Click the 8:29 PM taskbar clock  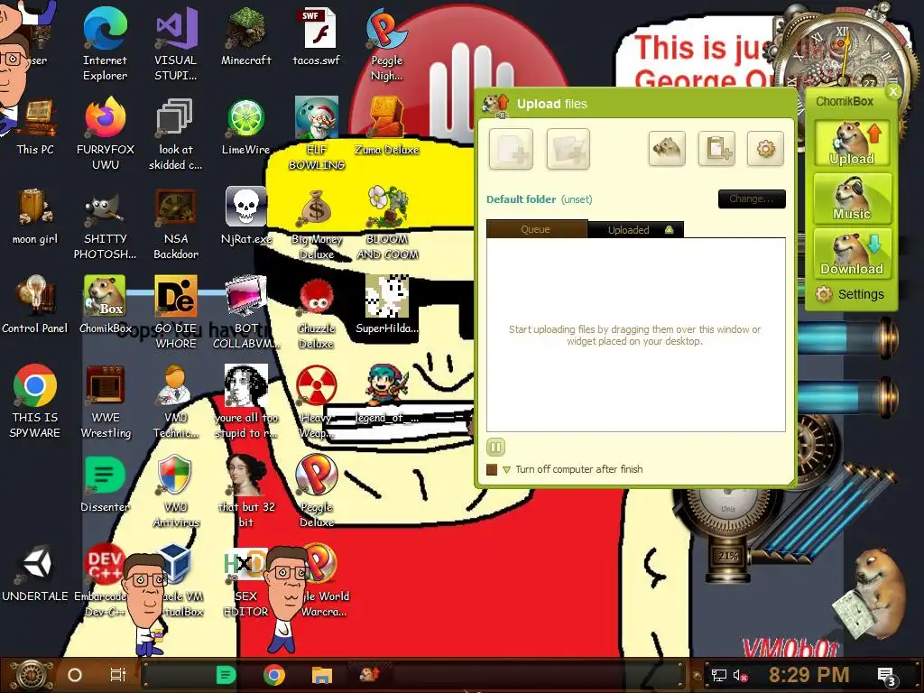point(808,675)
